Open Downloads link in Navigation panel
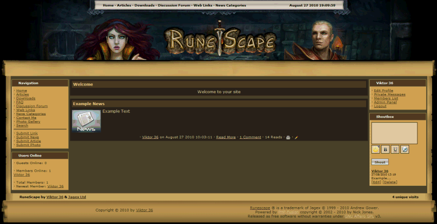The width and height of the screenshot is (437, 224). click(x=26, y=99)
